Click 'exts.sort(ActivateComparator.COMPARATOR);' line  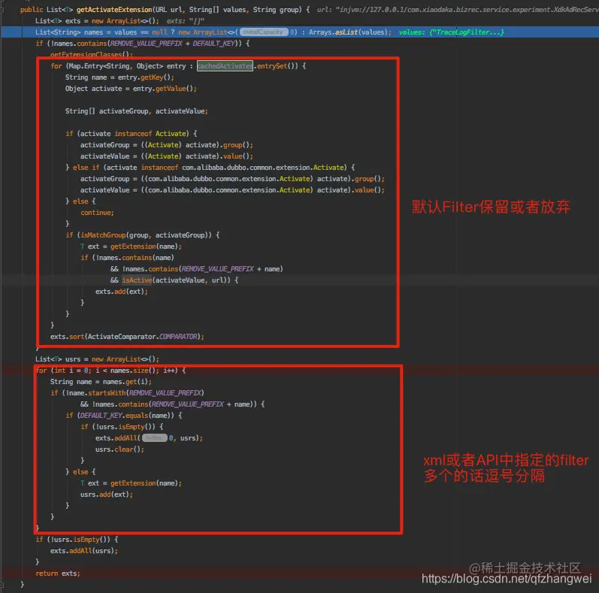(127, 337)
